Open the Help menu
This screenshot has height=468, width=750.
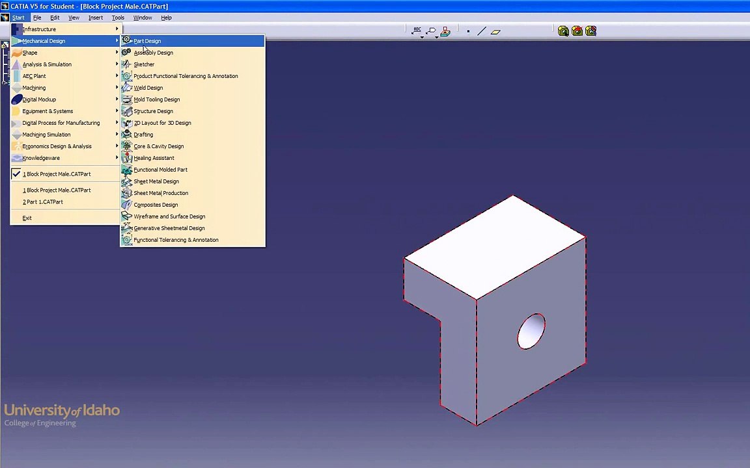click(166, 18)
